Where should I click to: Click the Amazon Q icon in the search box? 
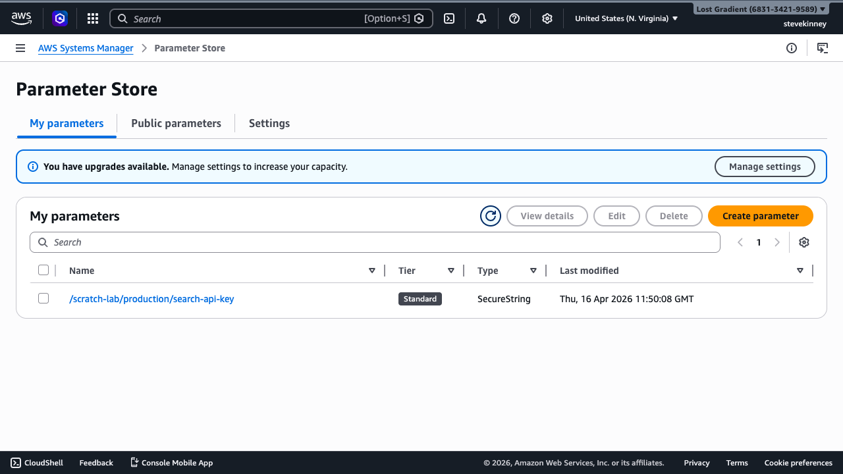(418, 18)
